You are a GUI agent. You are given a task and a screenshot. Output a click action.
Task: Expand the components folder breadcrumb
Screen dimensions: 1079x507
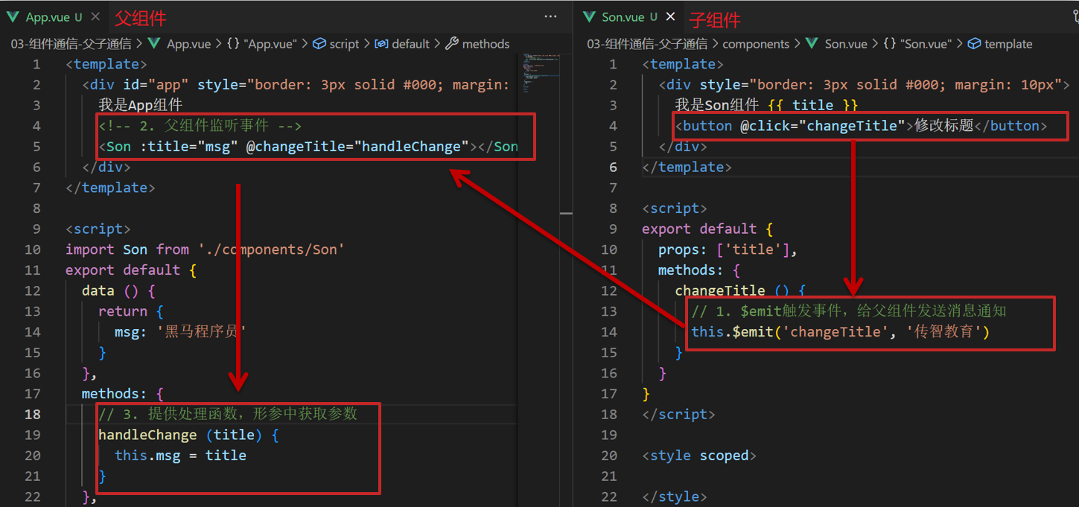pos(755,44)
